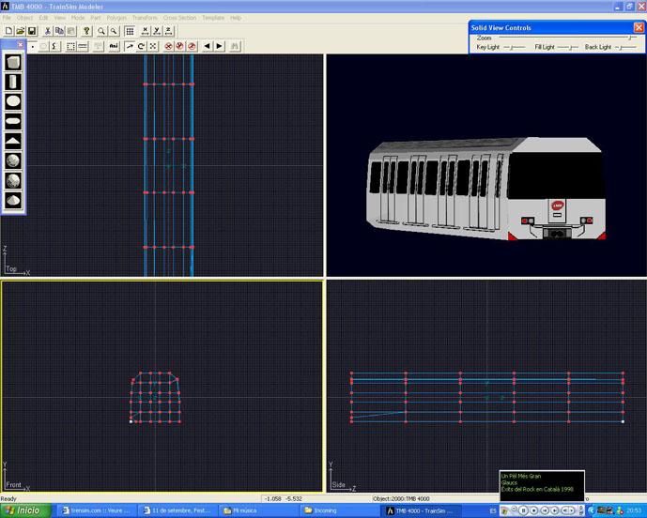Save the model using the floppy disk icon
The image size is (647, 518).
point(32,31)
